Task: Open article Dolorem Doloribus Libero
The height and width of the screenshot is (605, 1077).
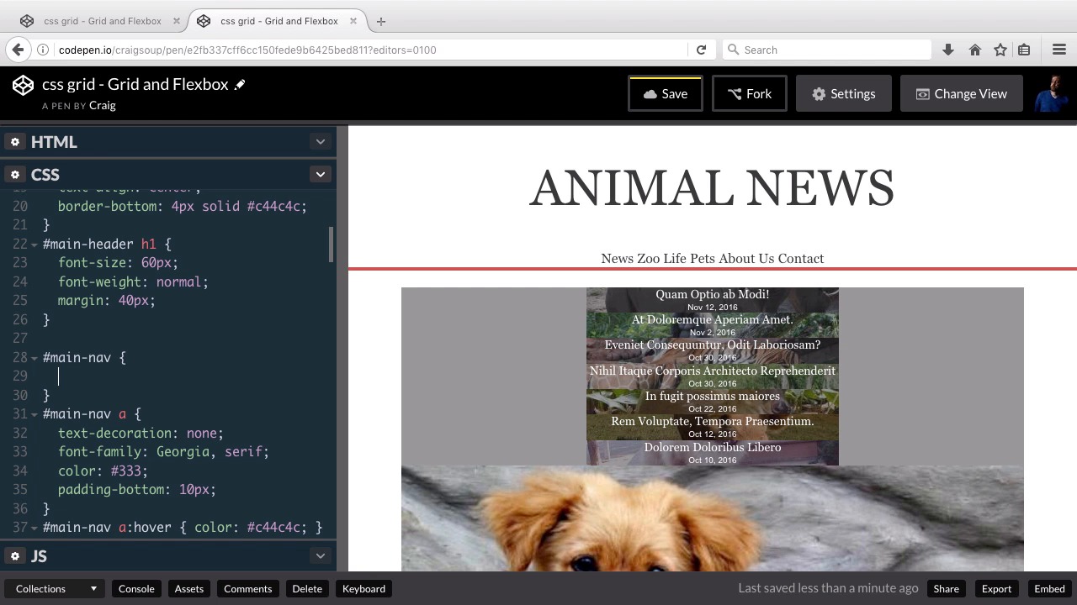Action: coord(713,448)
